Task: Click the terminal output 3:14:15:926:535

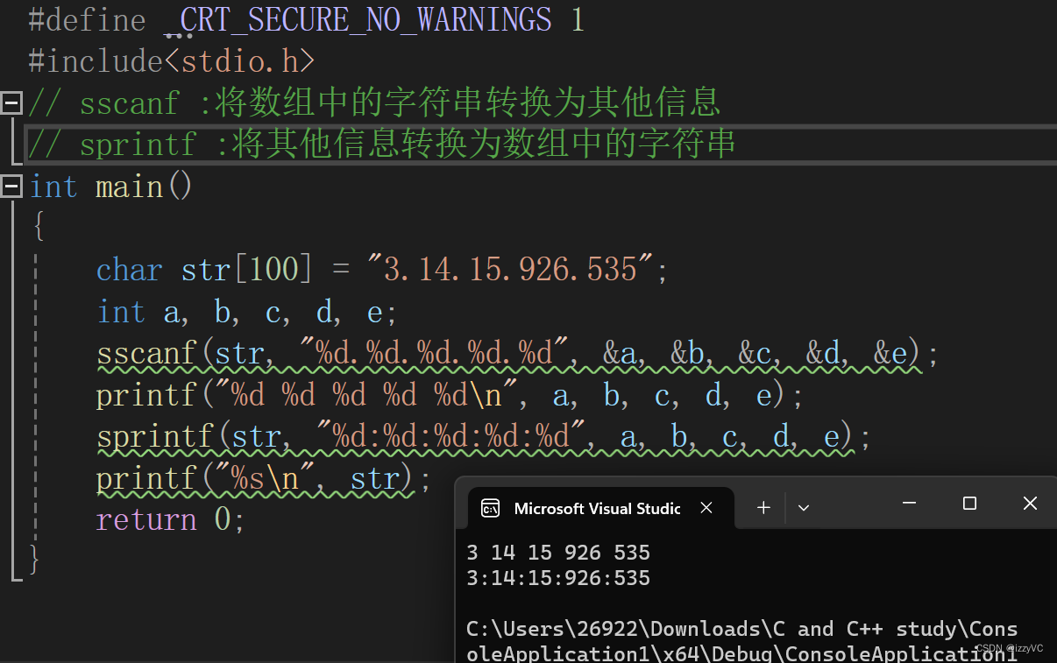Action: [x=558, y=578]
